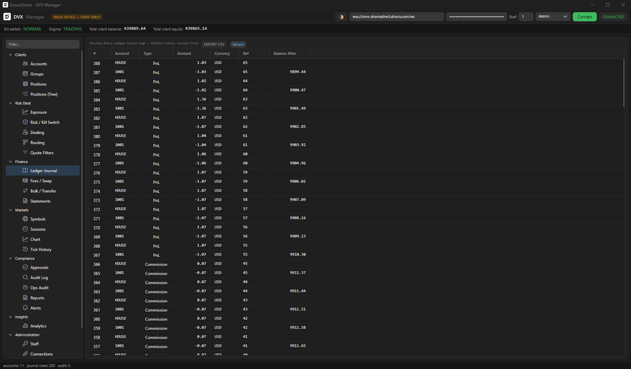Click the Routing branch icon
The height and width of the screenshot is (369, 631).
[x=25, y=142]
